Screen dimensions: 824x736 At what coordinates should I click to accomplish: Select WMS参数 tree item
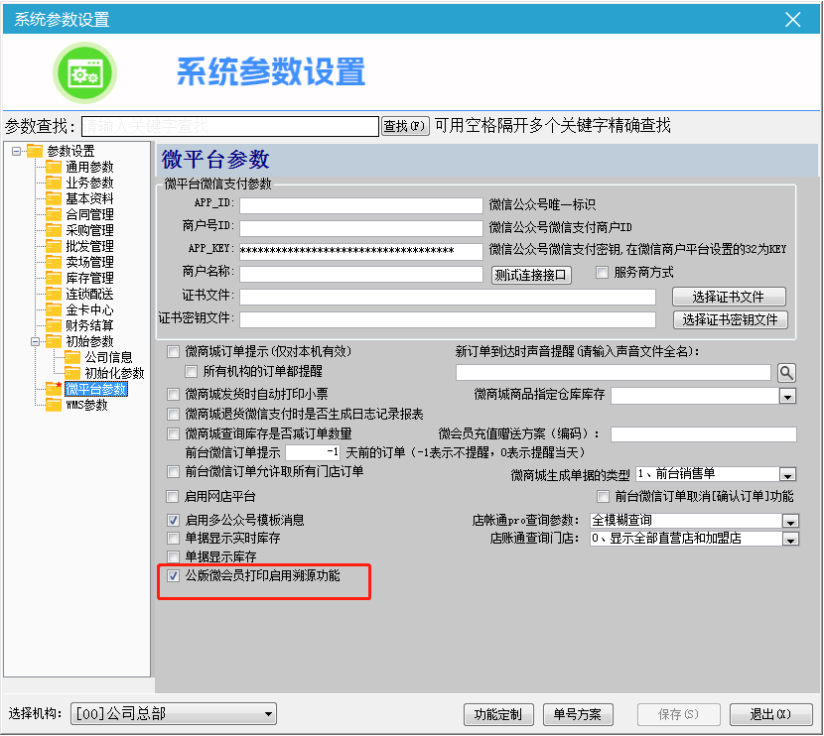click(x=86, y=405)
